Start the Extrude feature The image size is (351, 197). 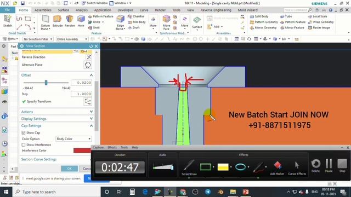tap(58, 21)
